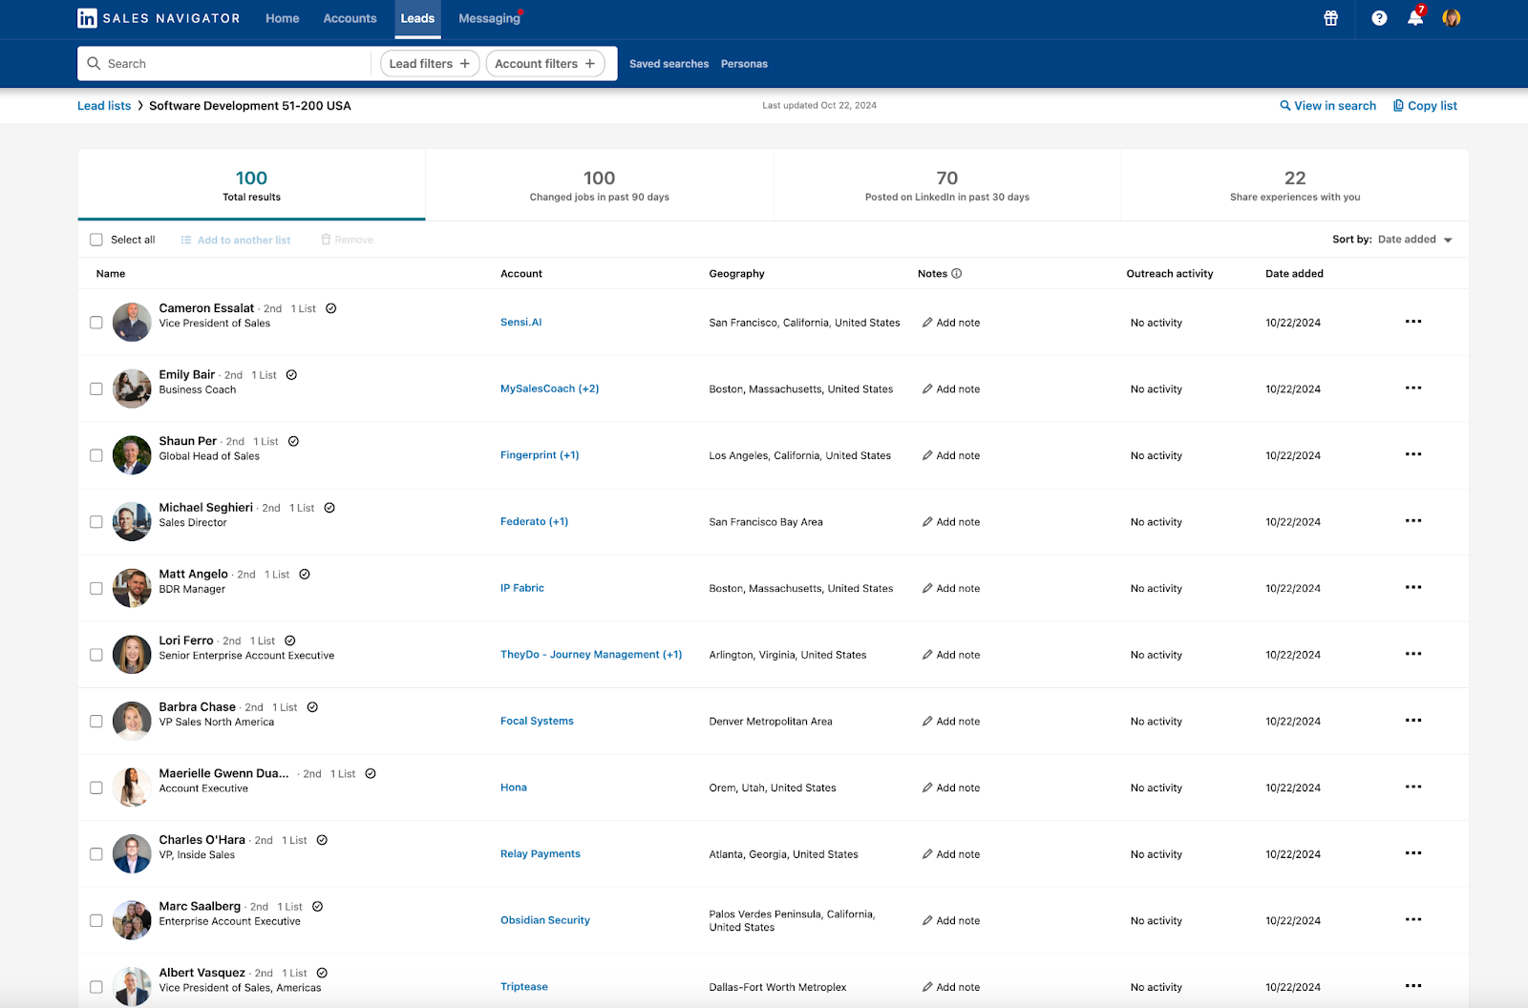Click the Add to another list button
This screenshot has height=1008, width=1528.
(236, 240)
